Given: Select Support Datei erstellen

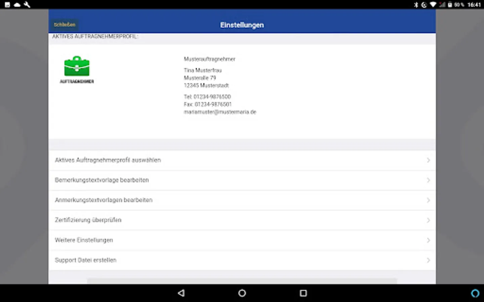Looking at the screenshot, I should coord(86,260).
